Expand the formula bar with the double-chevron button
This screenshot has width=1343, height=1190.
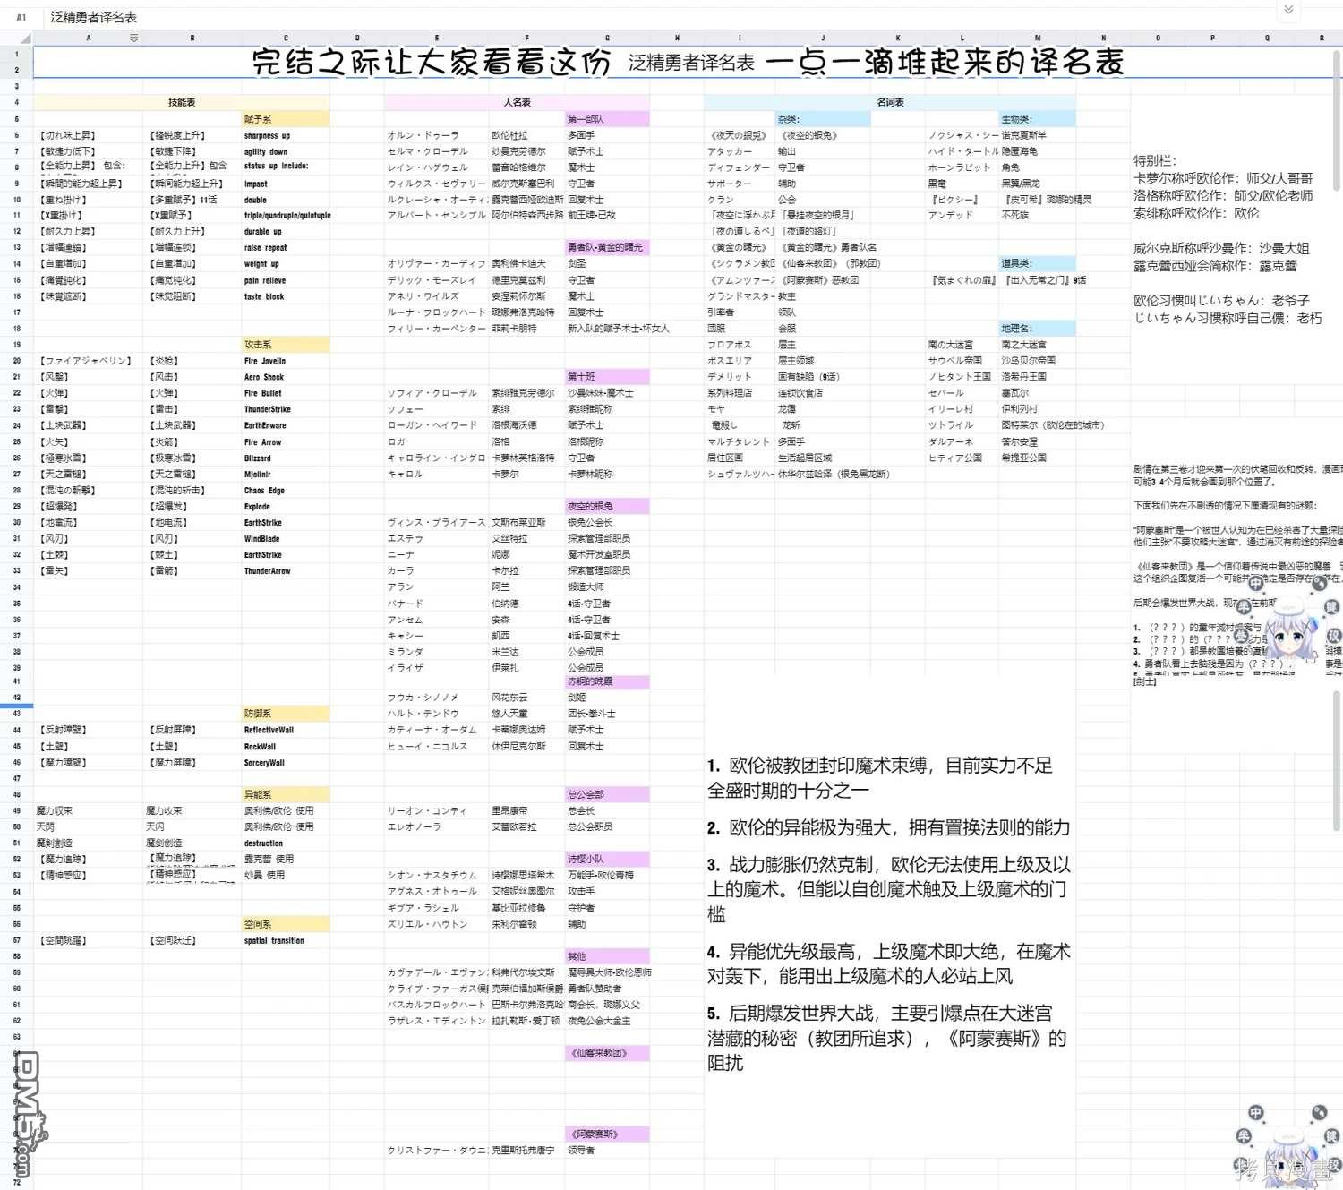tap(1288, 10)
